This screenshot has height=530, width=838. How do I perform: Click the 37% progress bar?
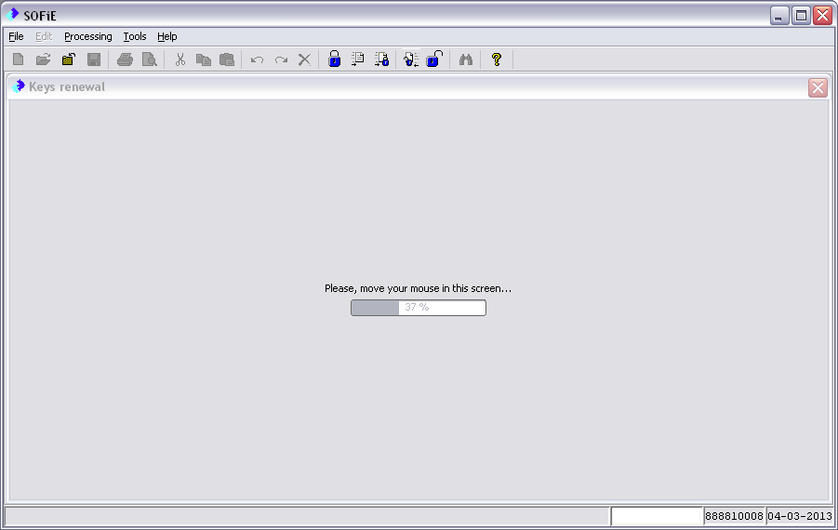418,308
